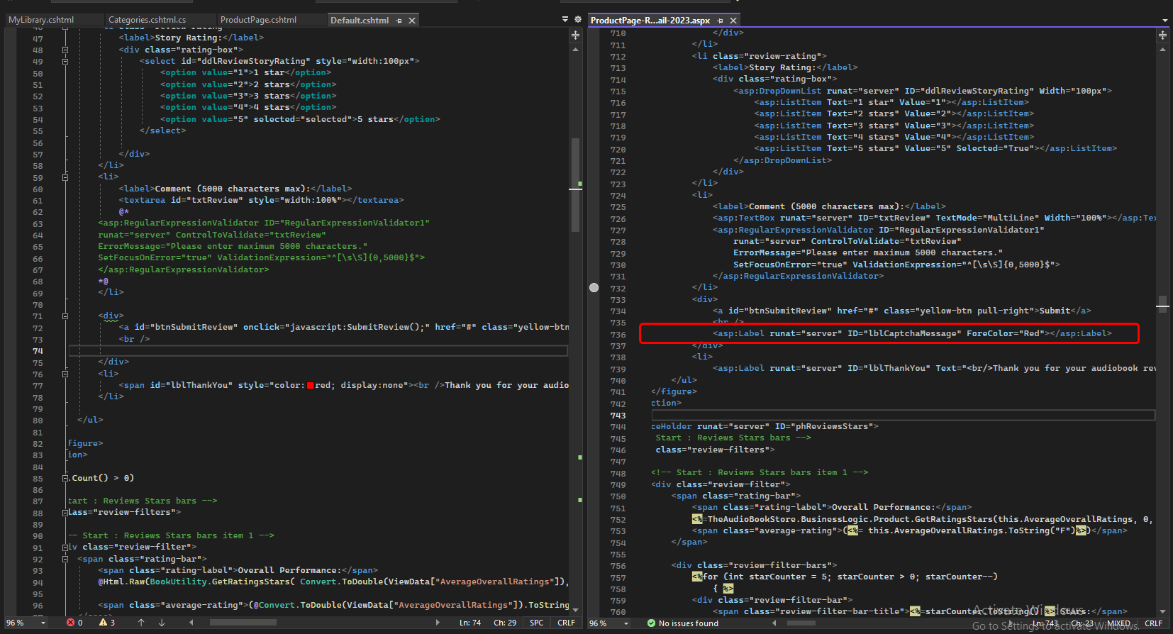Close the ProductPage-R...ail-2023.aspx tab
The width and height of the screenshot is (1173, 634).
tap(733, 21)
